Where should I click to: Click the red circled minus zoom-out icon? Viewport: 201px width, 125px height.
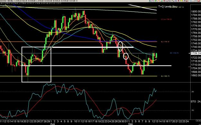(167, 1)
